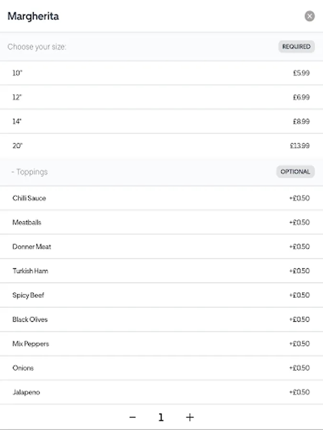The image size is (323, 430).
Task: Toggle the Donner Meat topping
Action: coord(161,247)
